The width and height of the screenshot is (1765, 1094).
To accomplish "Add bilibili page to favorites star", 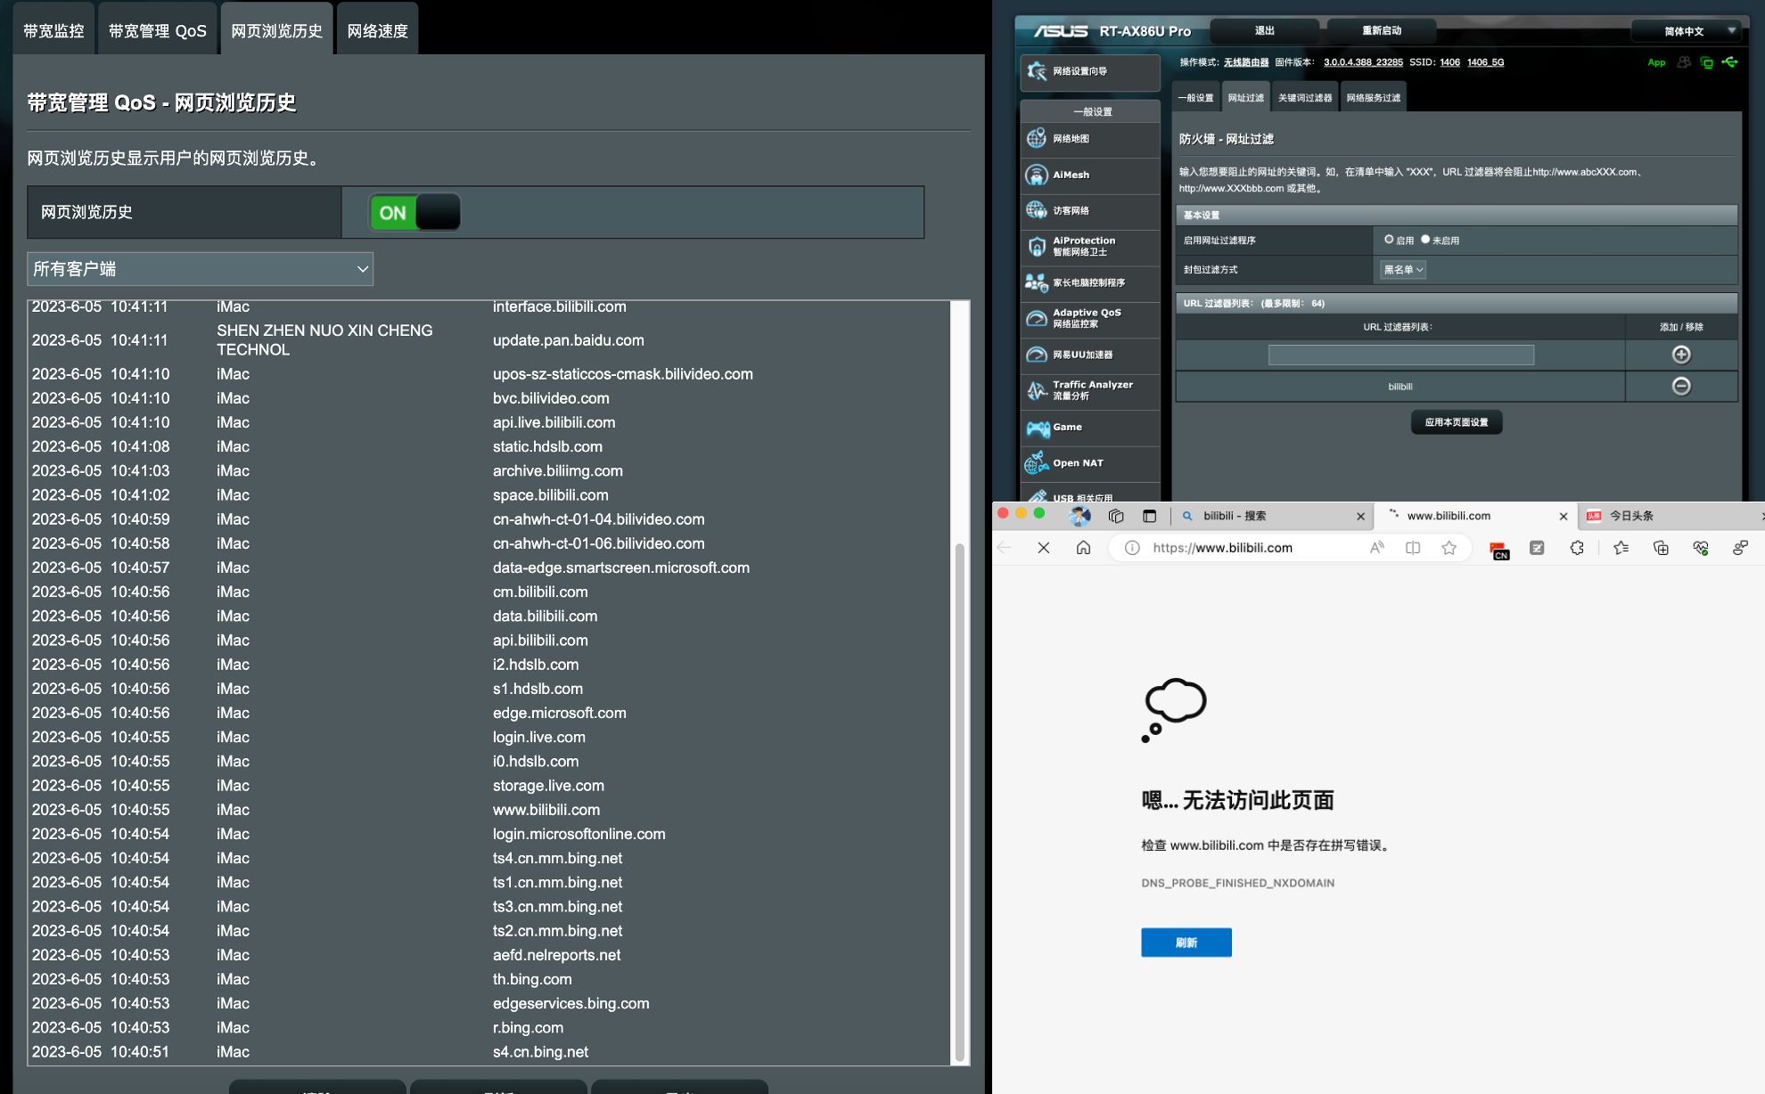I will point(1449,548).
